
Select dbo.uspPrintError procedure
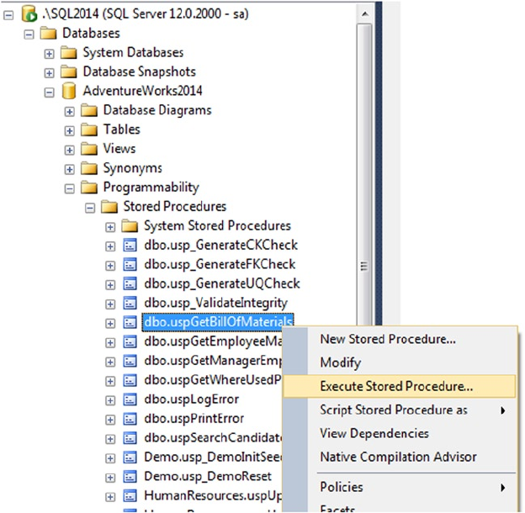point(194,419)
